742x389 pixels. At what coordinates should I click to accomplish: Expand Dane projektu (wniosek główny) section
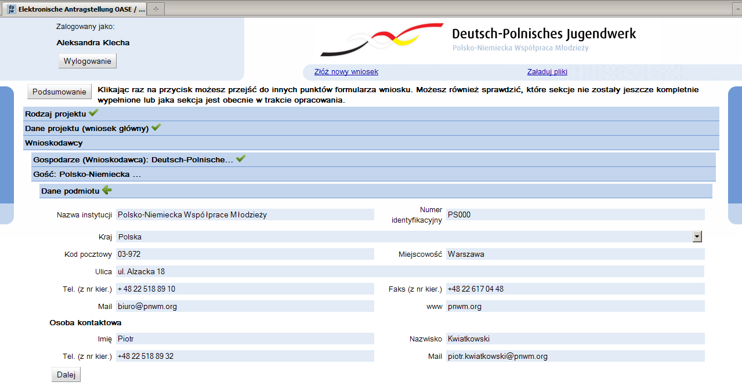371,128
